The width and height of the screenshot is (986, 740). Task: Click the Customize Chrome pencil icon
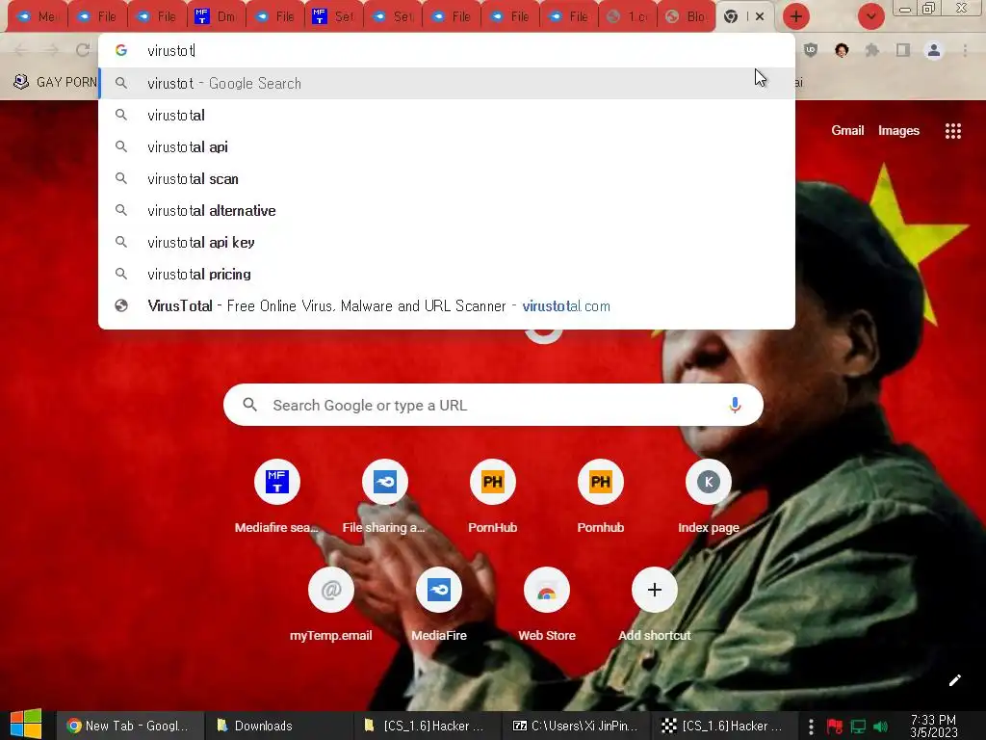(954, 680)
